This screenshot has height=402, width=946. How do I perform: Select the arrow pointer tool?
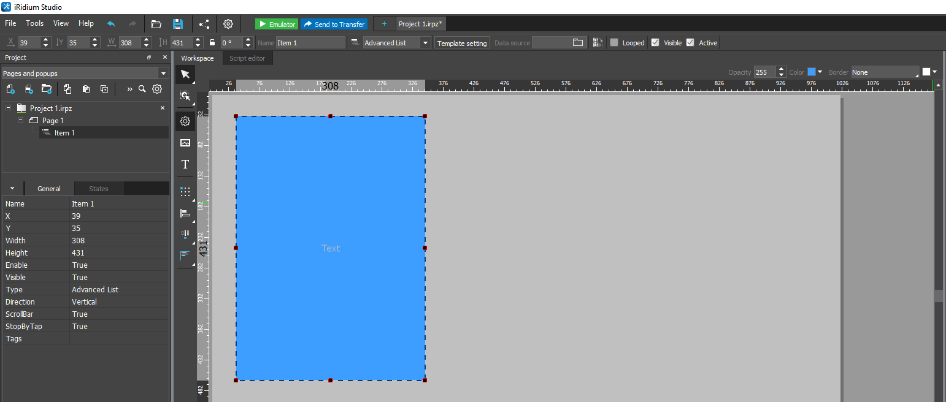(x=185, y=74)
